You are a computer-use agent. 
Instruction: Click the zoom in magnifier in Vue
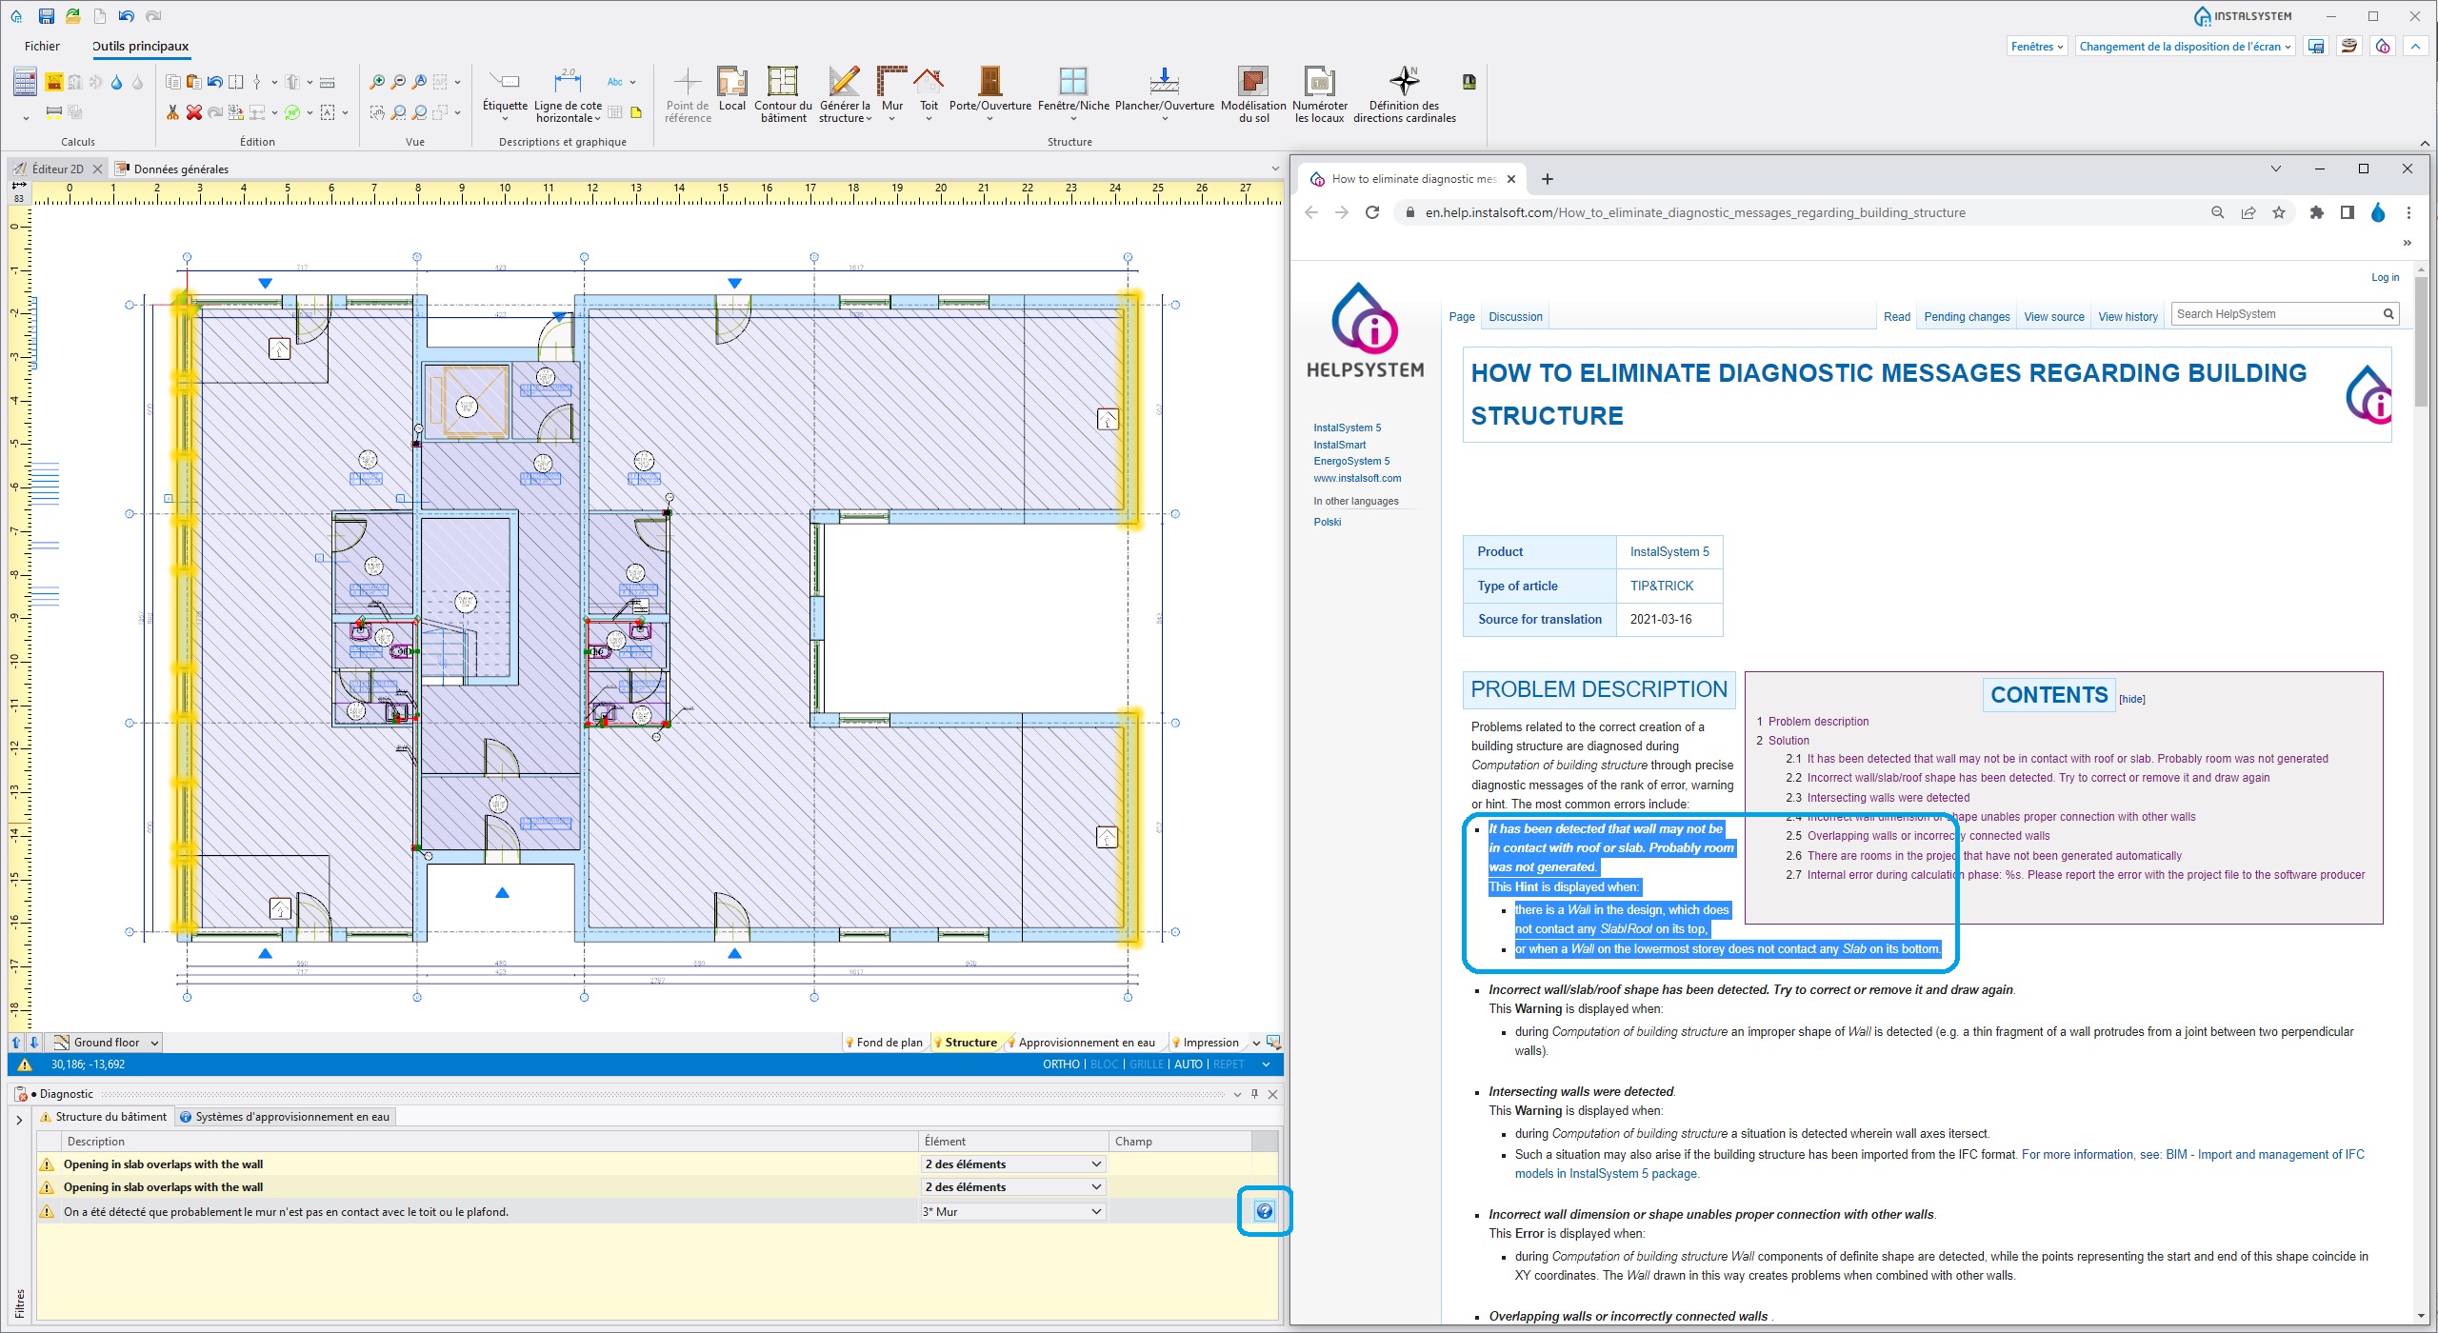tap(378, 82)
